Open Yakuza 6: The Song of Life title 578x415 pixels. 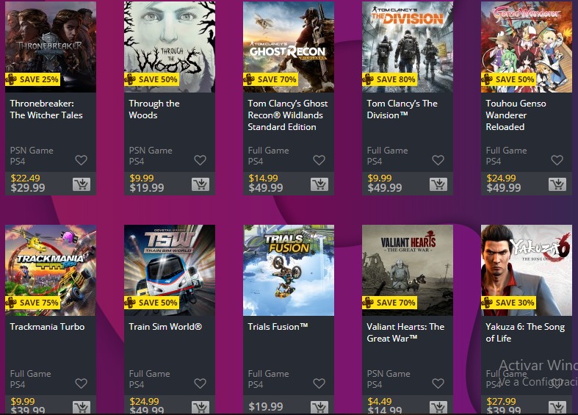click(x=525, y=333)
